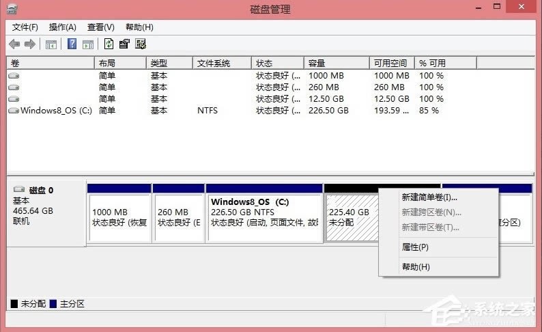Go back using the left arrow toolbar icon

tap(14, 44)
